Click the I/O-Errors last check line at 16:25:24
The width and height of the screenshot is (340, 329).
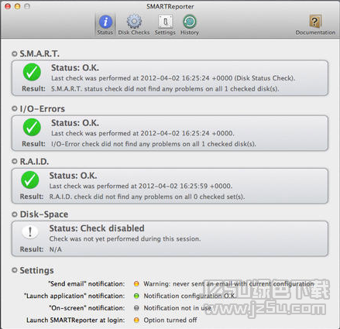[x=143, y=133]
